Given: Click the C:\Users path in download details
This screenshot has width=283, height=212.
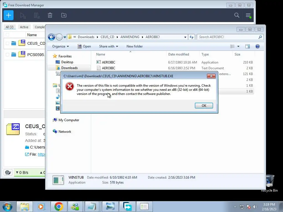Looking at the screenshot, I should click(37, 147).
